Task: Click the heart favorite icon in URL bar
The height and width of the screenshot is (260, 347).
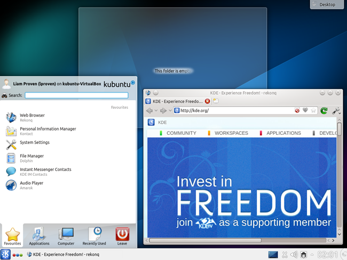Action: click(305, 110)
